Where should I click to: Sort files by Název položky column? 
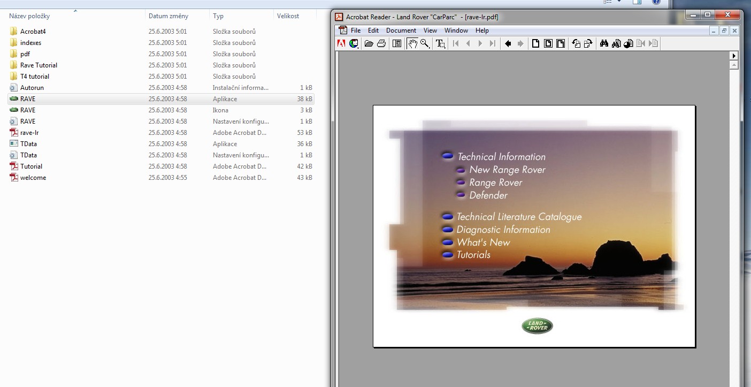(29, 16)
